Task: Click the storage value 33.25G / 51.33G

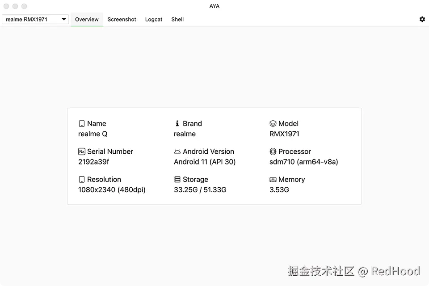Action: [x=200, y=189]
